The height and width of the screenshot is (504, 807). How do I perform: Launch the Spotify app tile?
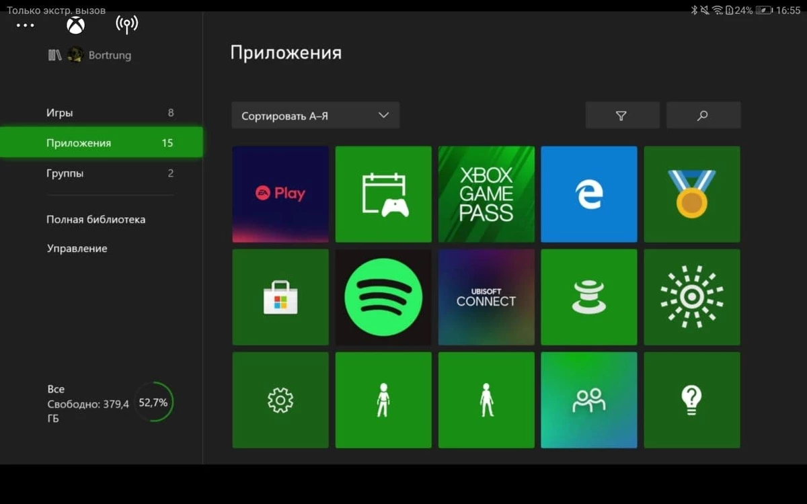[x=383, y=297]
